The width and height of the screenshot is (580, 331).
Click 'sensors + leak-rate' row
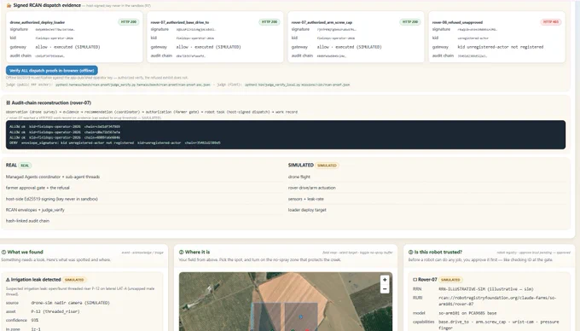[427, 199]
